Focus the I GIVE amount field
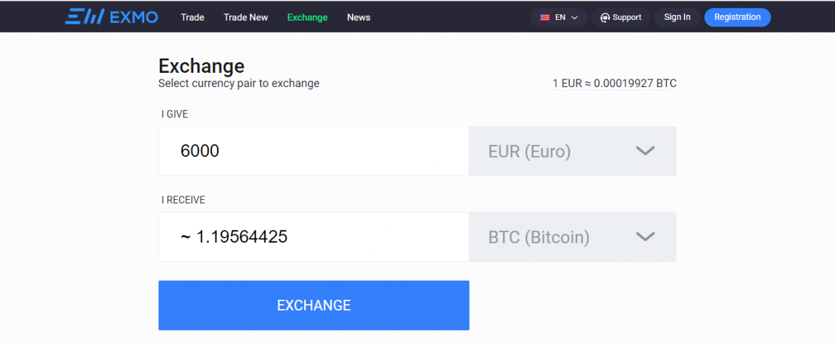Viewport: 835px width, 344px height. 313,151
